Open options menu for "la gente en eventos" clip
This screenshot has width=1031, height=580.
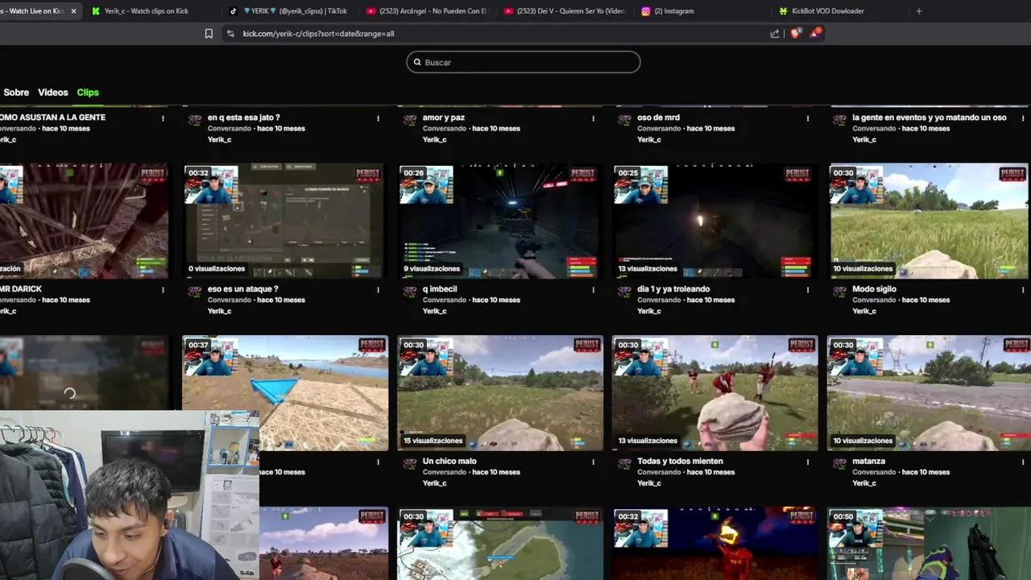(1023, 118)
